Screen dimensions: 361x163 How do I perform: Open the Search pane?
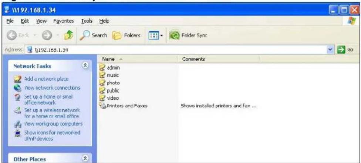tap(94, 35)
